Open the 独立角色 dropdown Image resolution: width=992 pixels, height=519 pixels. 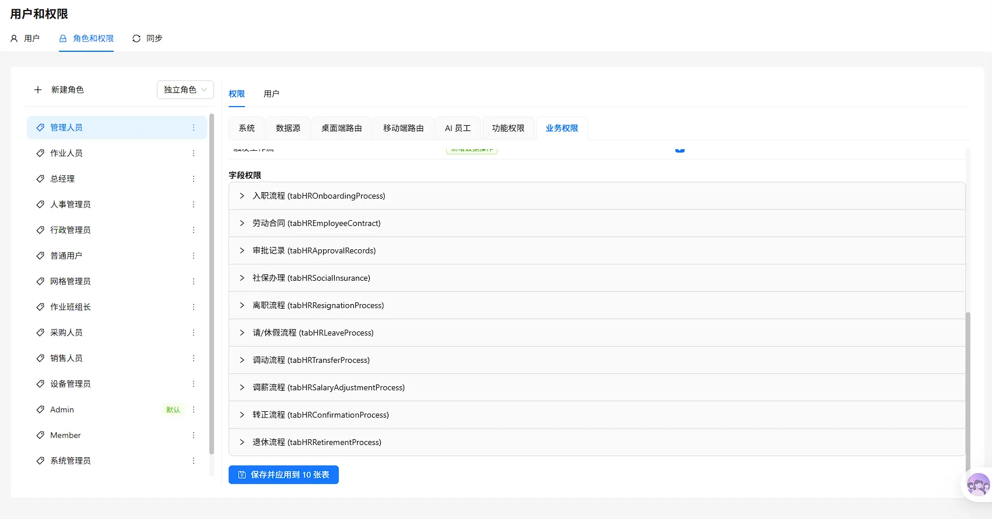(185, 90)
